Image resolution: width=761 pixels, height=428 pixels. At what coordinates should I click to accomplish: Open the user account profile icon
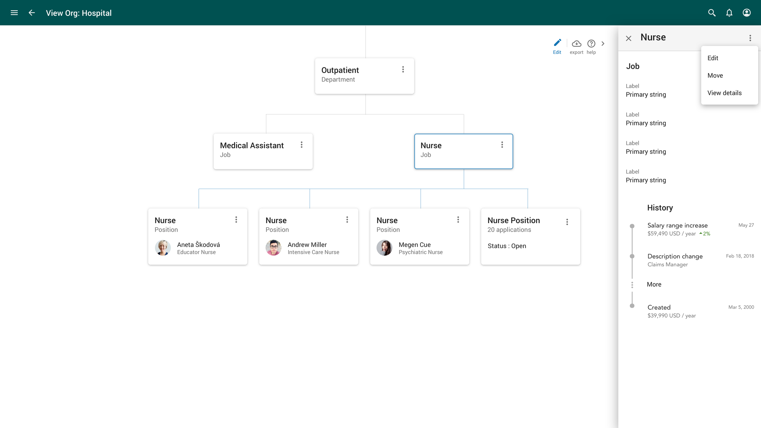click(x=746, y=13)
